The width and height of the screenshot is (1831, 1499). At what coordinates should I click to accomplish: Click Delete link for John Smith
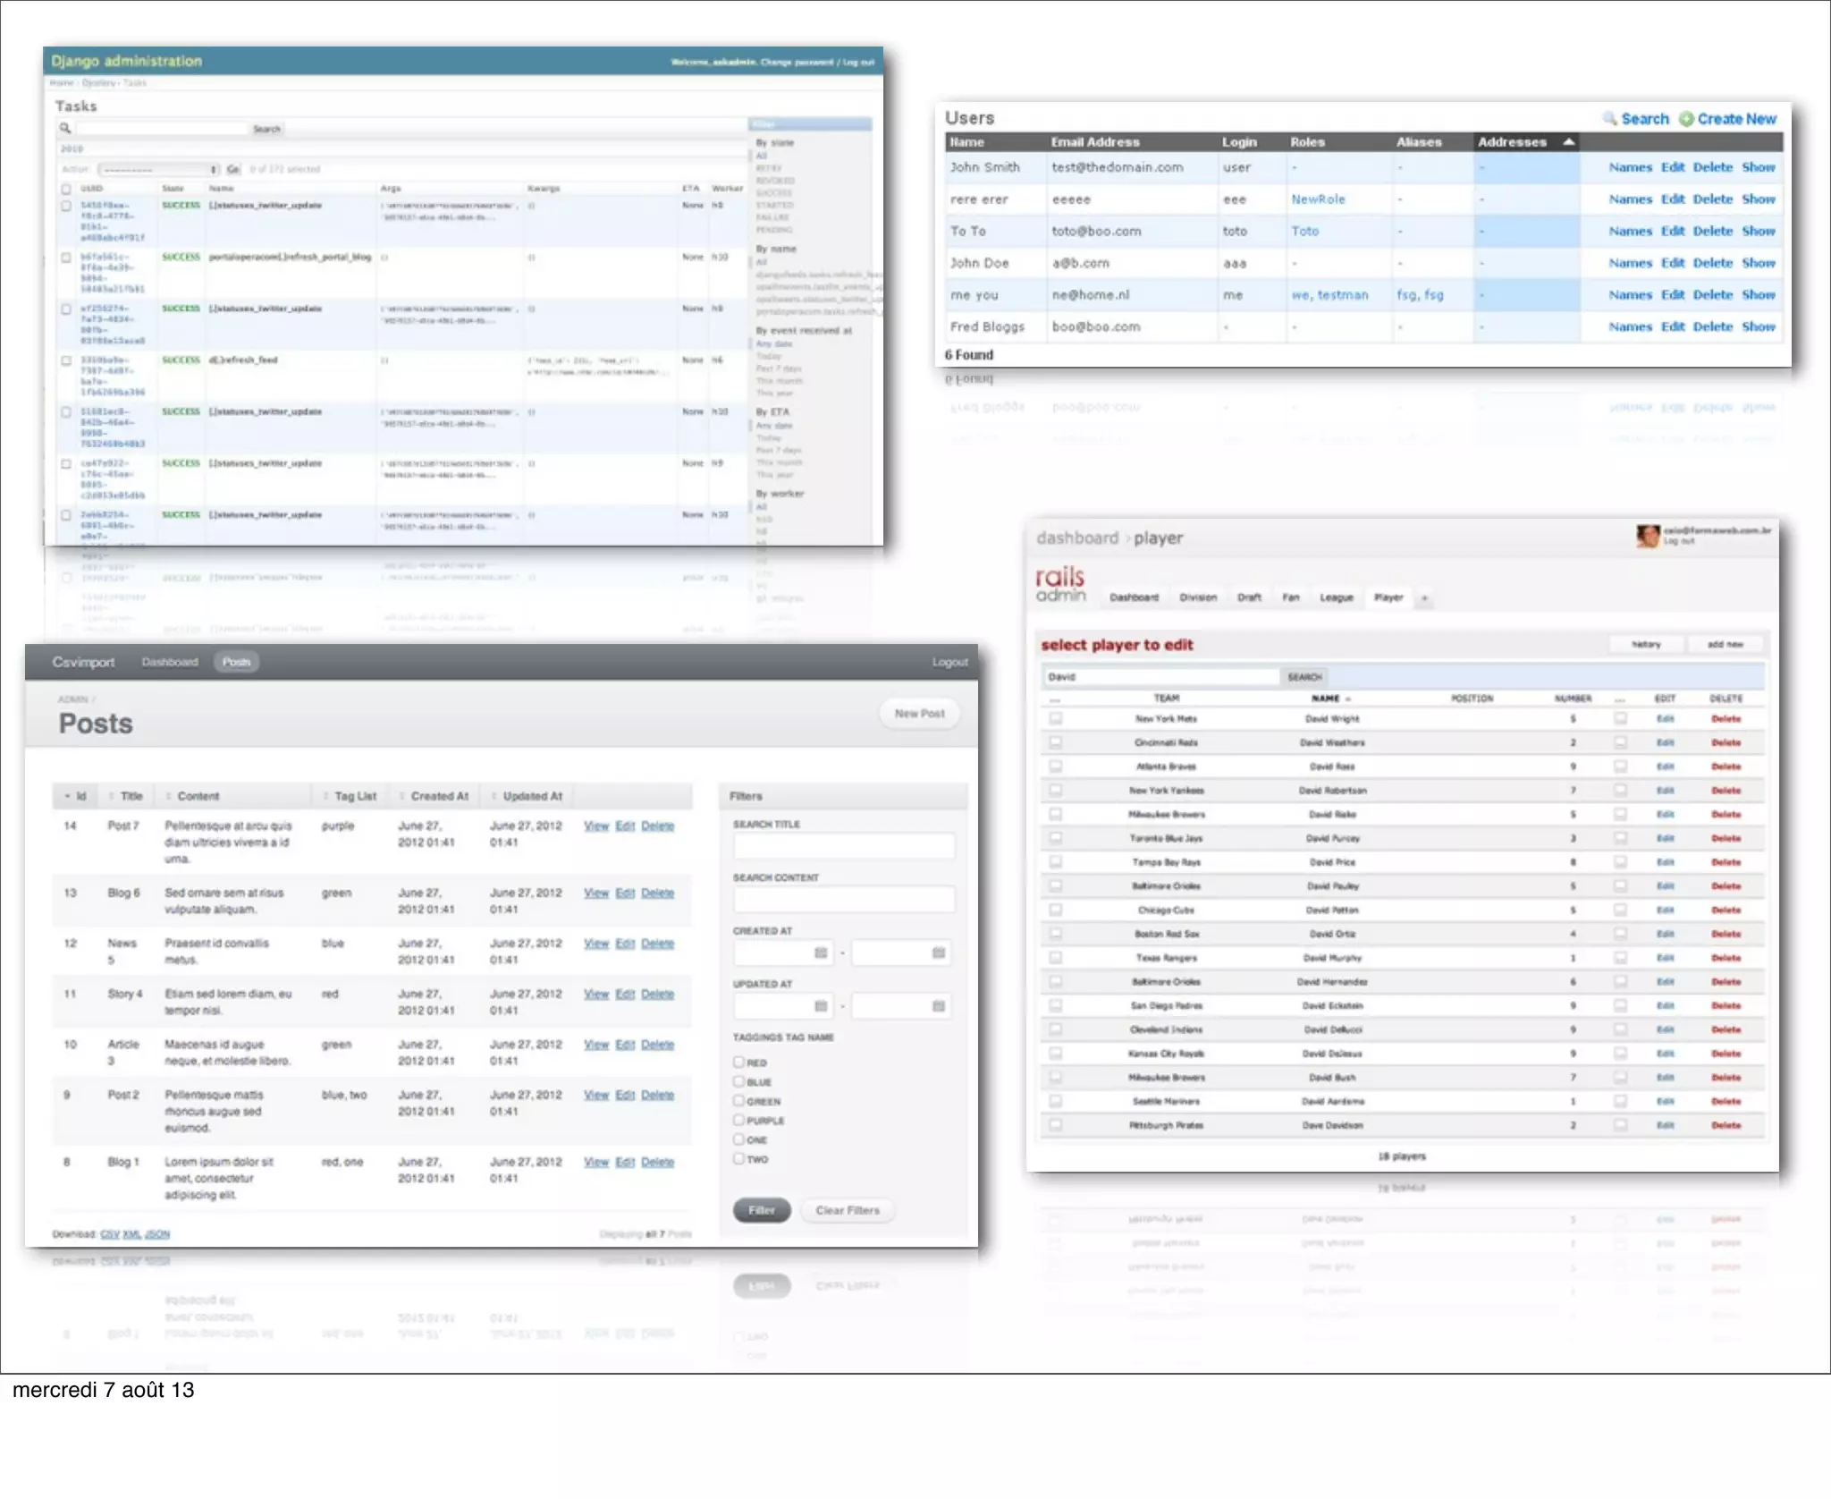point(1712,167)
